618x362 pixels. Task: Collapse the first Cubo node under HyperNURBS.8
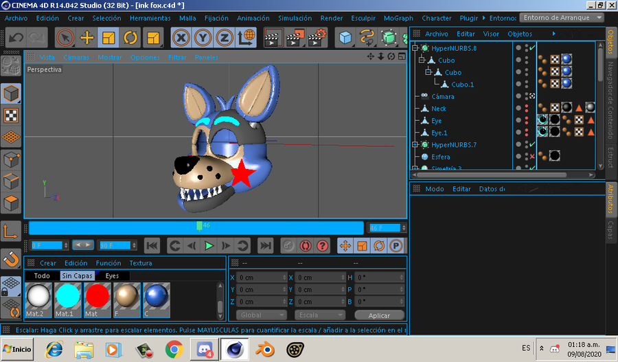422,60
